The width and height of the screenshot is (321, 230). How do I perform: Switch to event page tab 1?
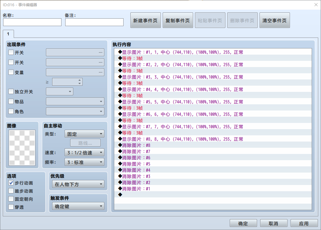coord(8,34)
